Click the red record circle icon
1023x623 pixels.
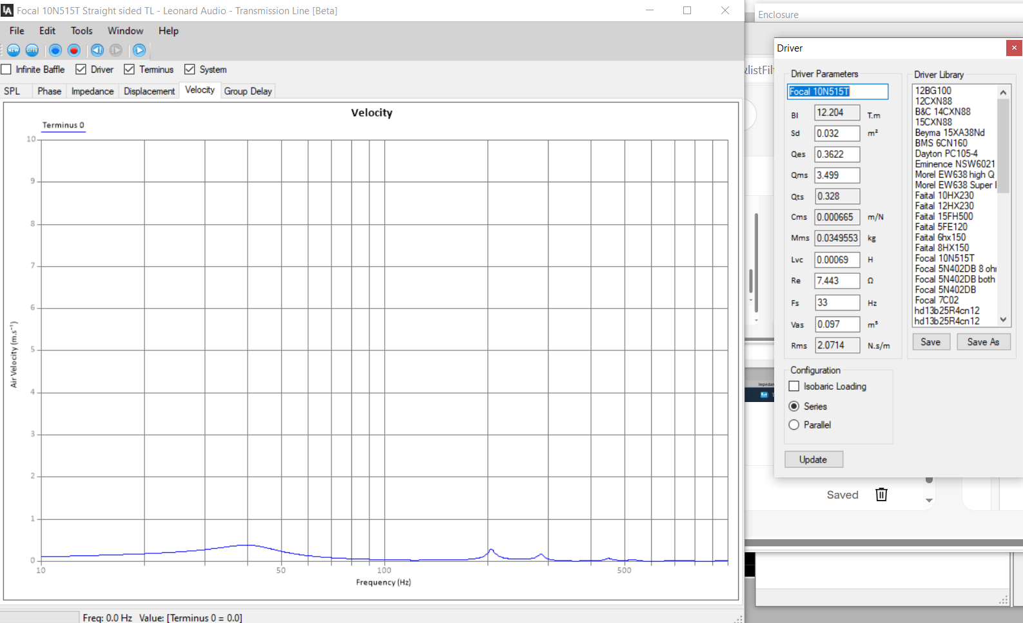coord(74,50)
